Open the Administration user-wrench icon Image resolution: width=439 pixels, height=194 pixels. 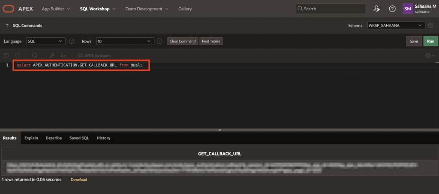377,9
